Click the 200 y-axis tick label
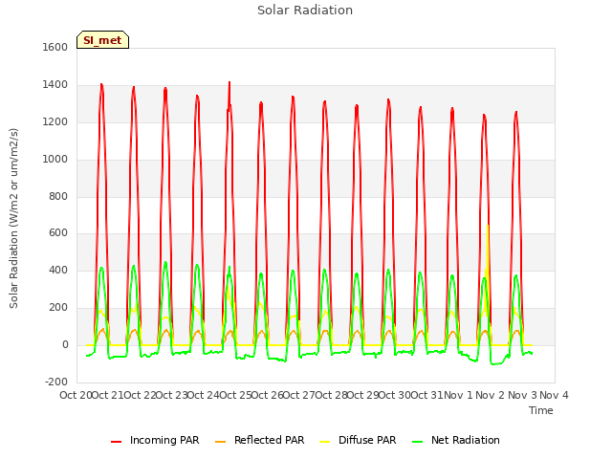612x459 pixels. [x=58, y=308]
